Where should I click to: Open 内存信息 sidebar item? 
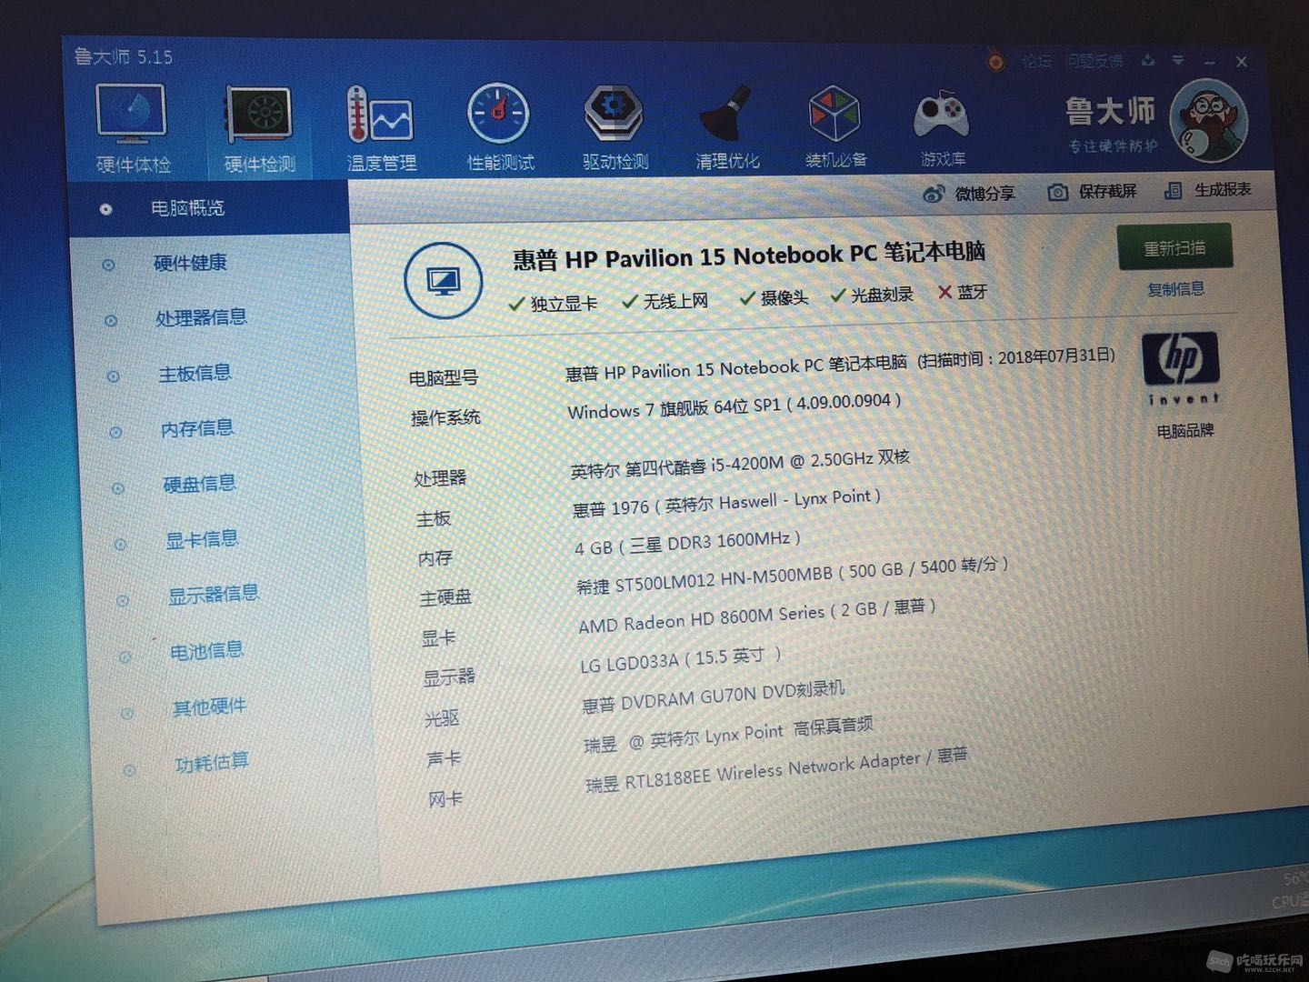[x=197, y=428]
